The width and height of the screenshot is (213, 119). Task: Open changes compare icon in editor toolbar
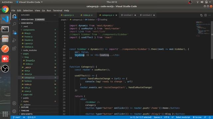click(x=201, y=15)
